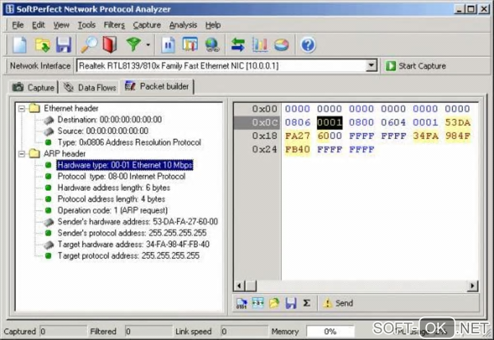Collapse the ARP header tree node
This screenshot has height=340, width=494.
[x=21, y=154]
